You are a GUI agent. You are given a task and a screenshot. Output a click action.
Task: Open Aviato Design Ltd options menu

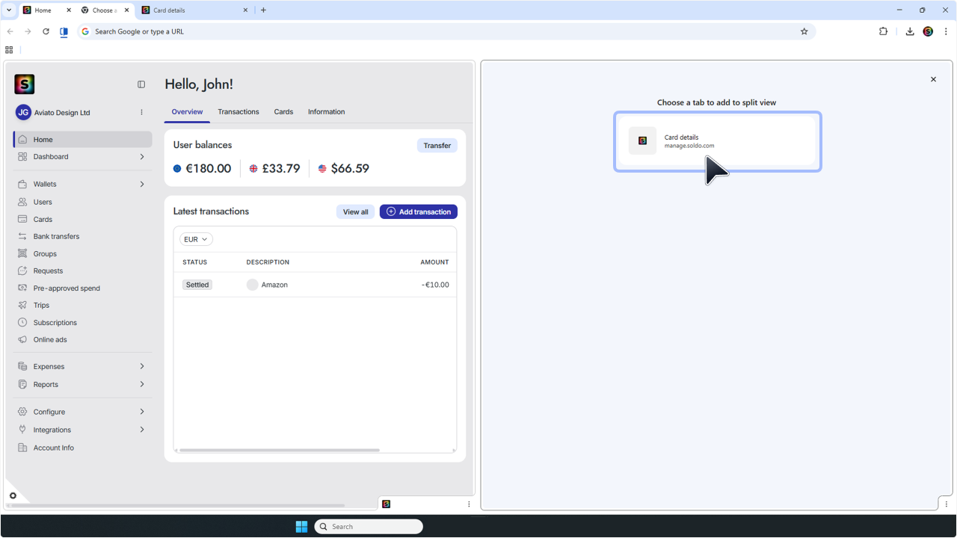tap(141, 113)
